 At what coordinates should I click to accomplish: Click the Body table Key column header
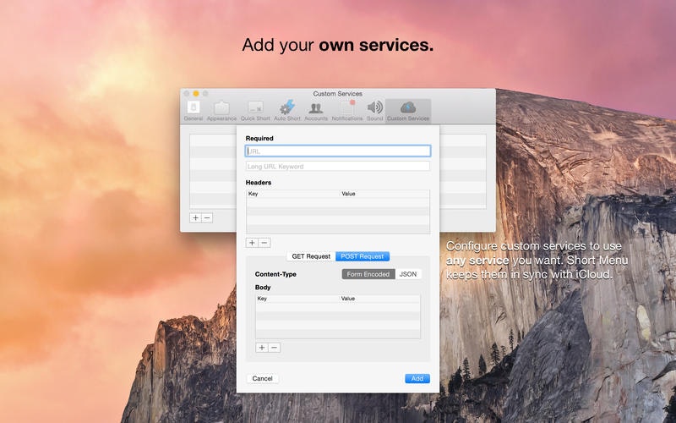tap(297, 299)
